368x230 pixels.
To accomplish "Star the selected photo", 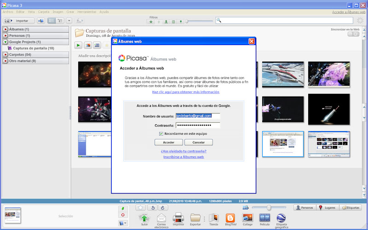I will point(140,208).
